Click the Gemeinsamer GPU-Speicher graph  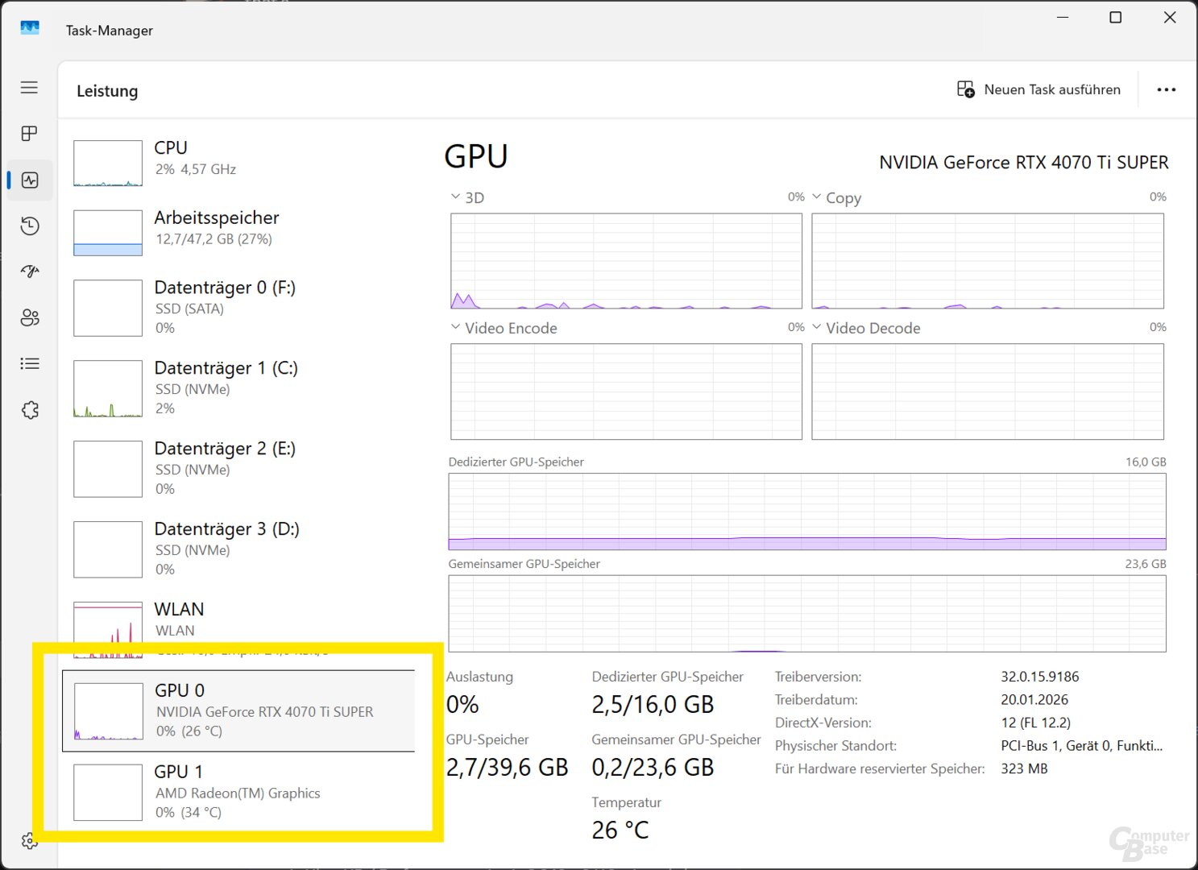pos(807,614)
